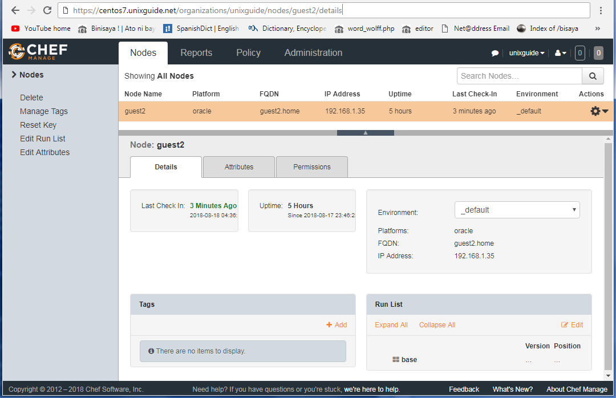Viewport: 616px width, 398px height.
Task: Click the search magnifier button
Action: tap(593, 76)
